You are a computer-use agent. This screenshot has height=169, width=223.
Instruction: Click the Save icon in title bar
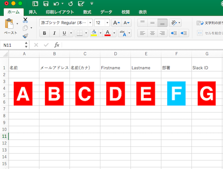46,4
